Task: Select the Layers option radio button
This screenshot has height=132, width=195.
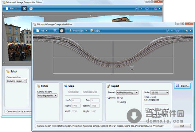Action: click(x=118, y=102)
